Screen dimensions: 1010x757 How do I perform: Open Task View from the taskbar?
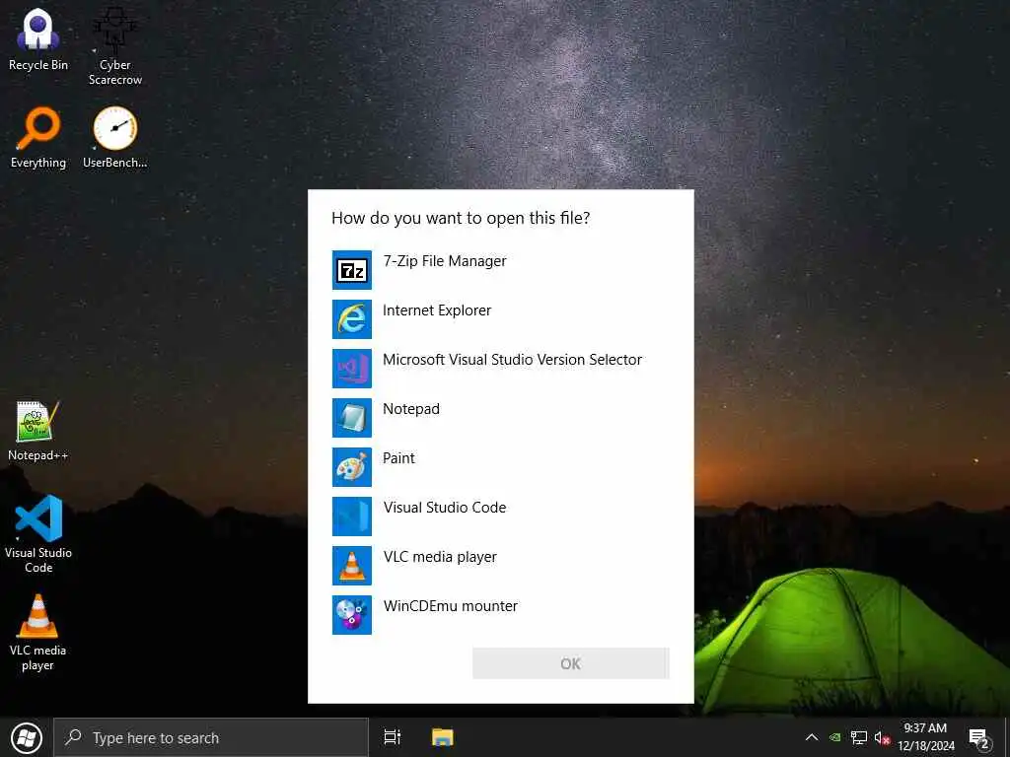(392, 737)
